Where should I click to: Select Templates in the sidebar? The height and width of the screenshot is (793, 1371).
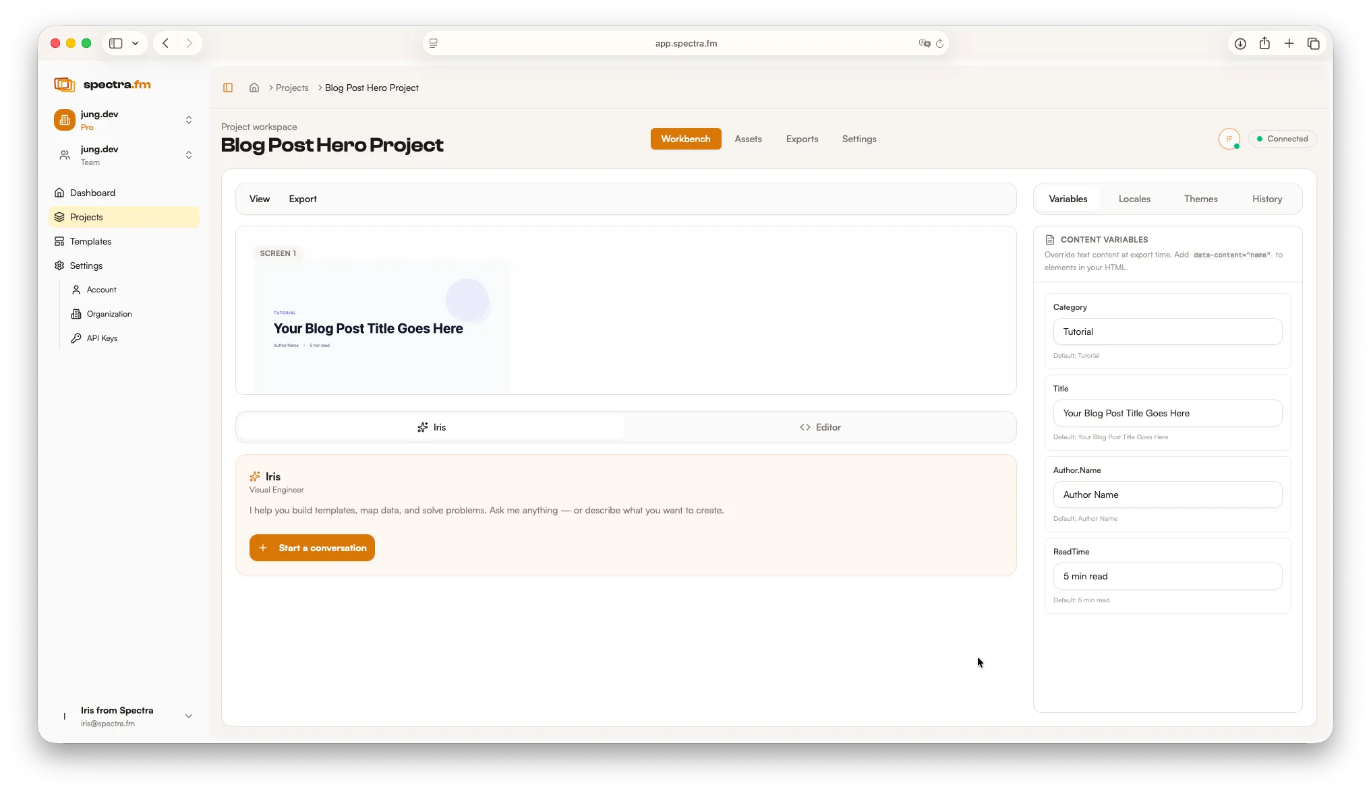90,241
